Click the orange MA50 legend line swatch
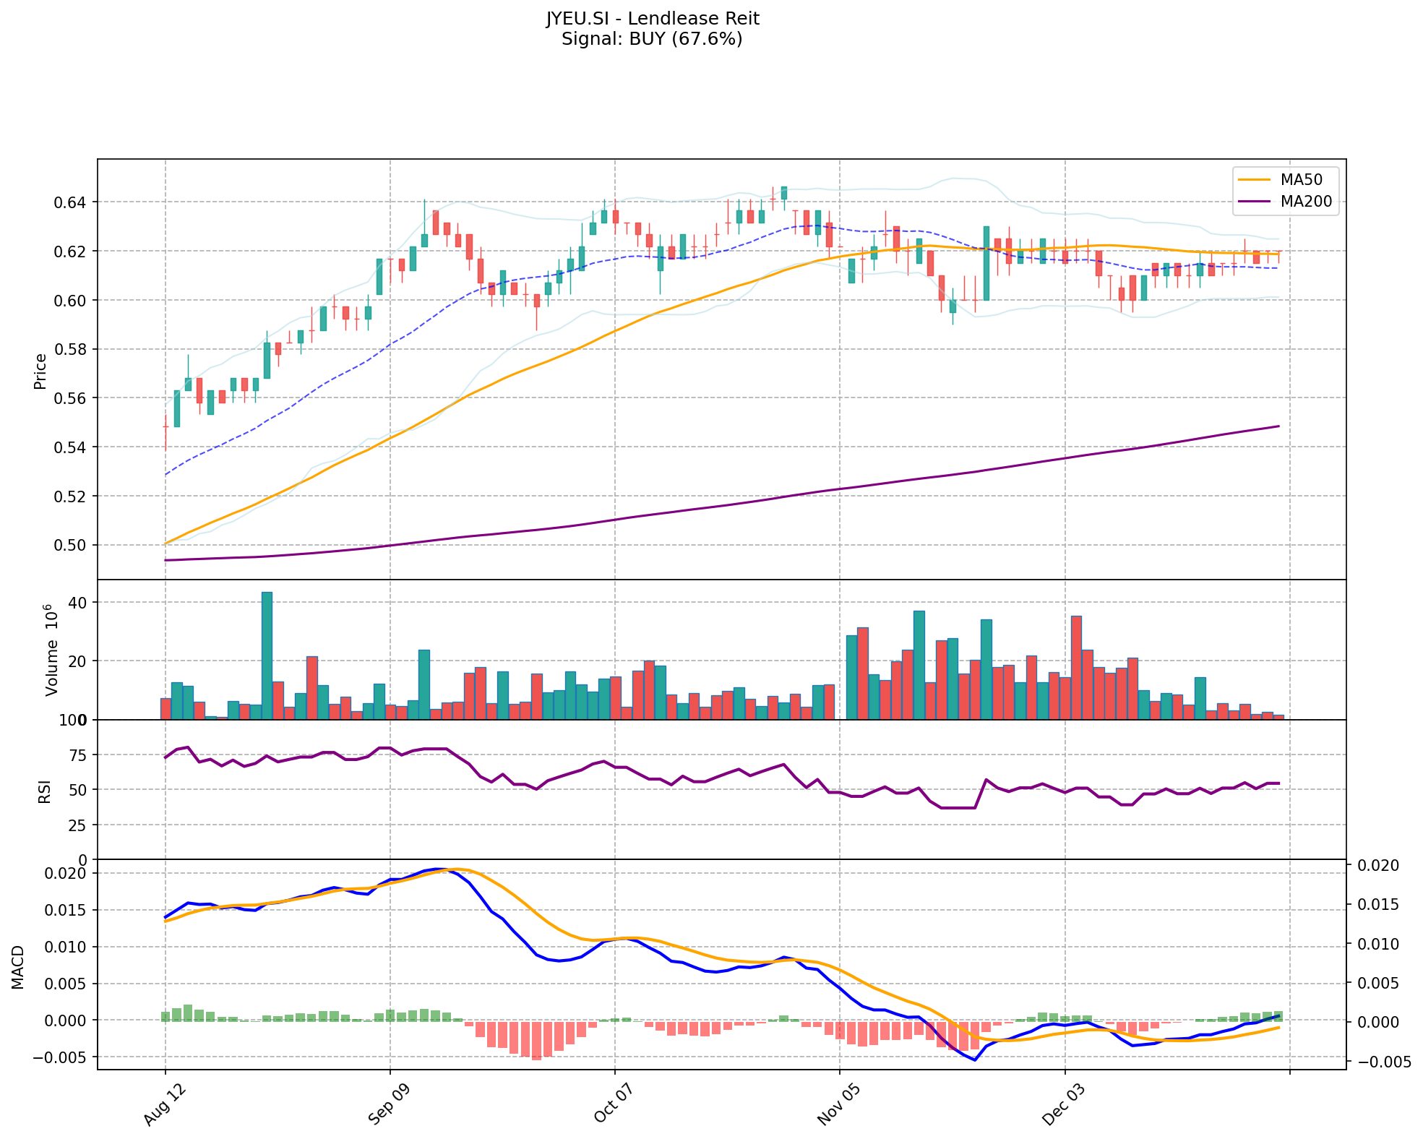Image resolution: width=1423 pixels, height=1139 pixels. [1255, 181]
